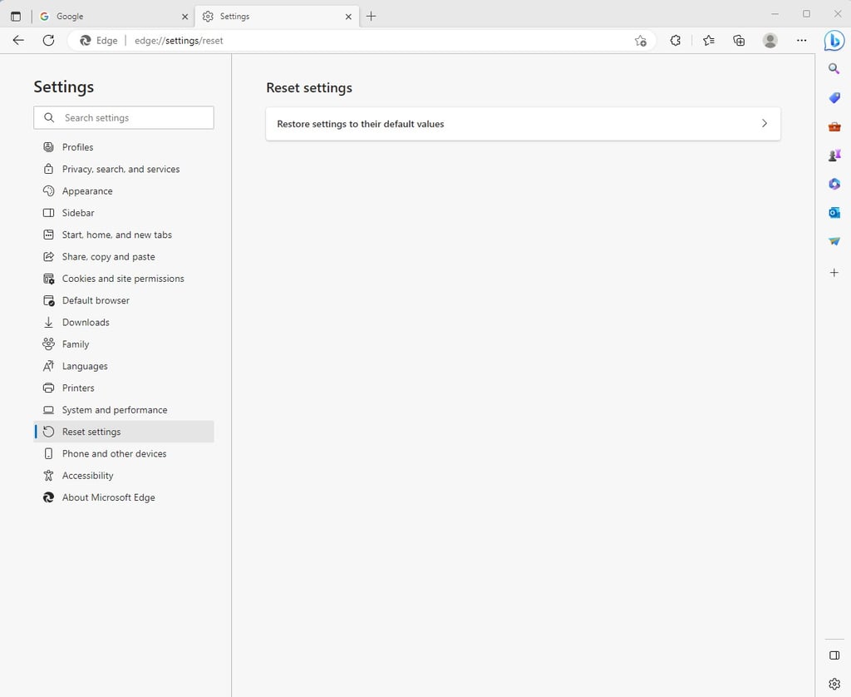
Task: Click Restore settings to their default values
Action: coord(523,124)
